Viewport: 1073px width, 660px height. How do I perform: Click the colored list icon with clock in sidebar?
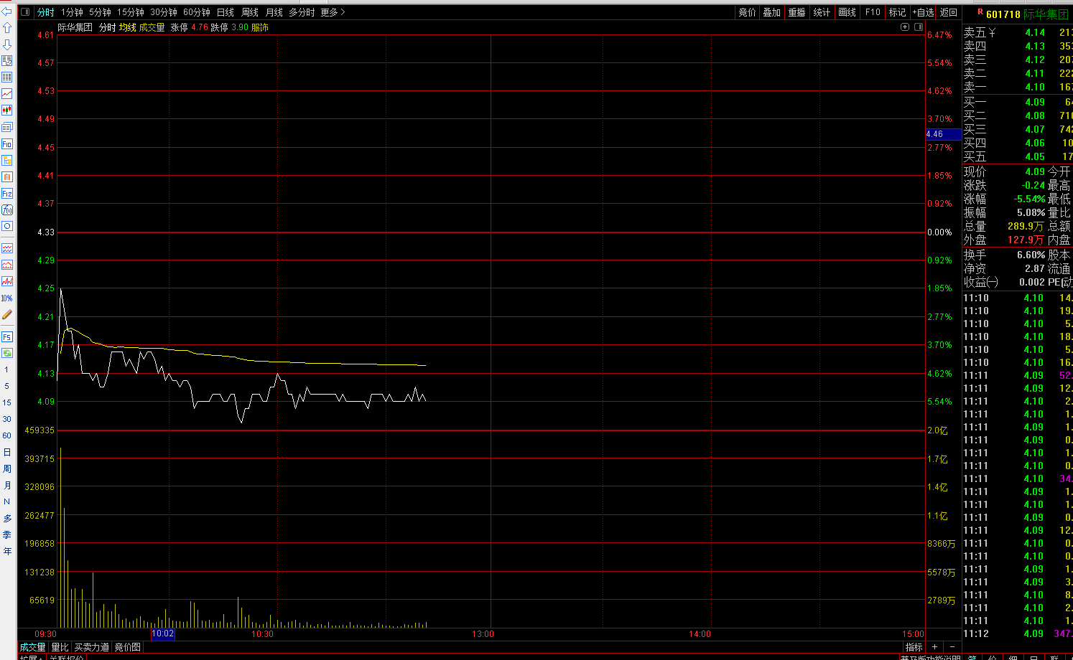(x=6, y=61)
